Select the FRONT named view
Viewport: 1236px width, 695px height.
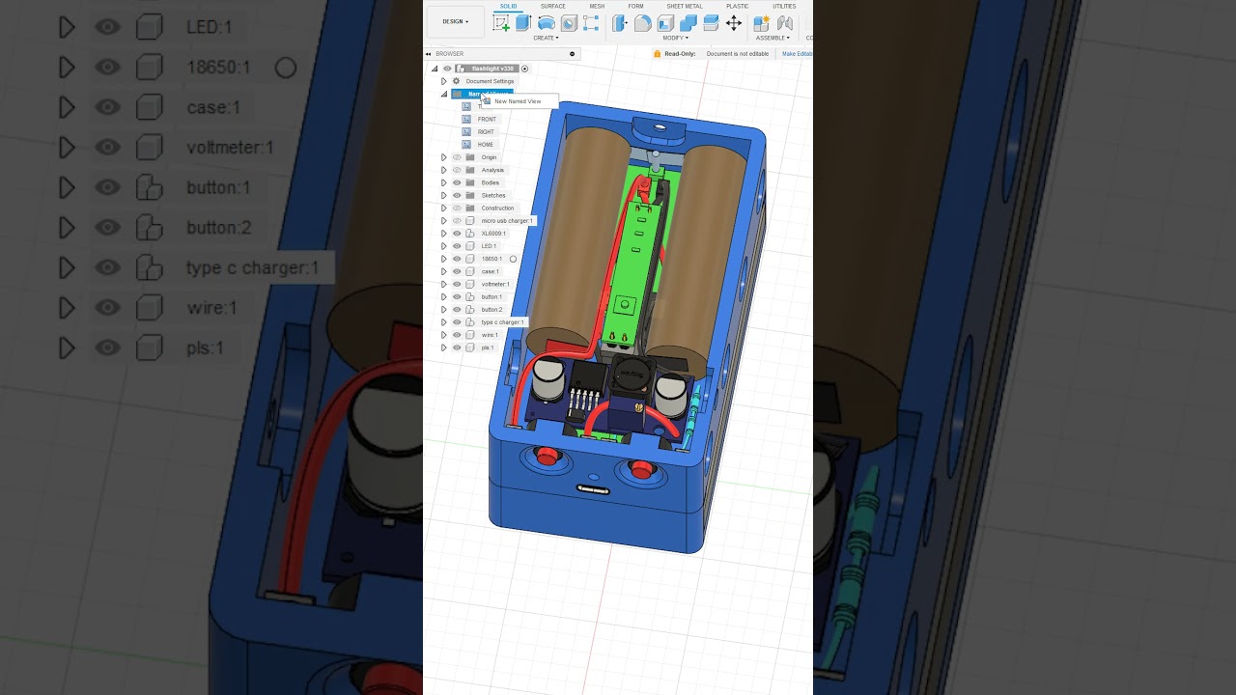[x=487, y=120]
